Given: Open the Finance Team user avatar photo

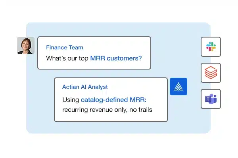Looking at the screenshot, I should [25, 45].
